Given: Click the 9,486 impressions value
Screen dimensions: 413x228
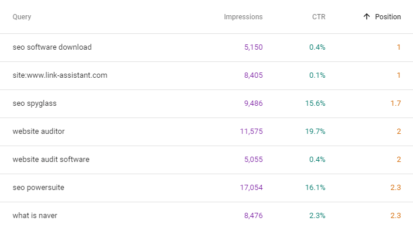Looking at the screenshot, I should (254, 103).
